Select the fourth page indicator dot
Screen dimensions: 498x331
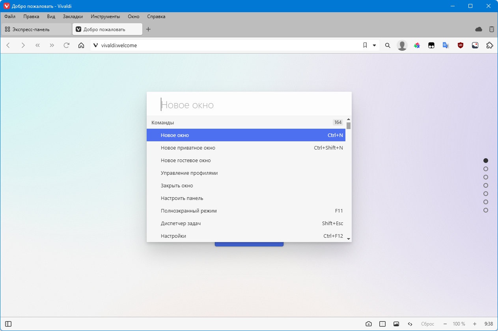coord(486,185)
